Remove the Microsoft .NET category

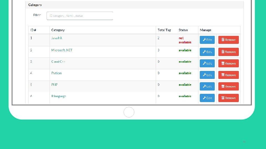coord(229,52)
